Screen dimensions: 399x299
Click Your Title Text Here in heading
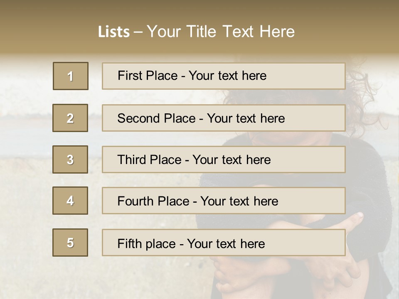click(221, 32)
